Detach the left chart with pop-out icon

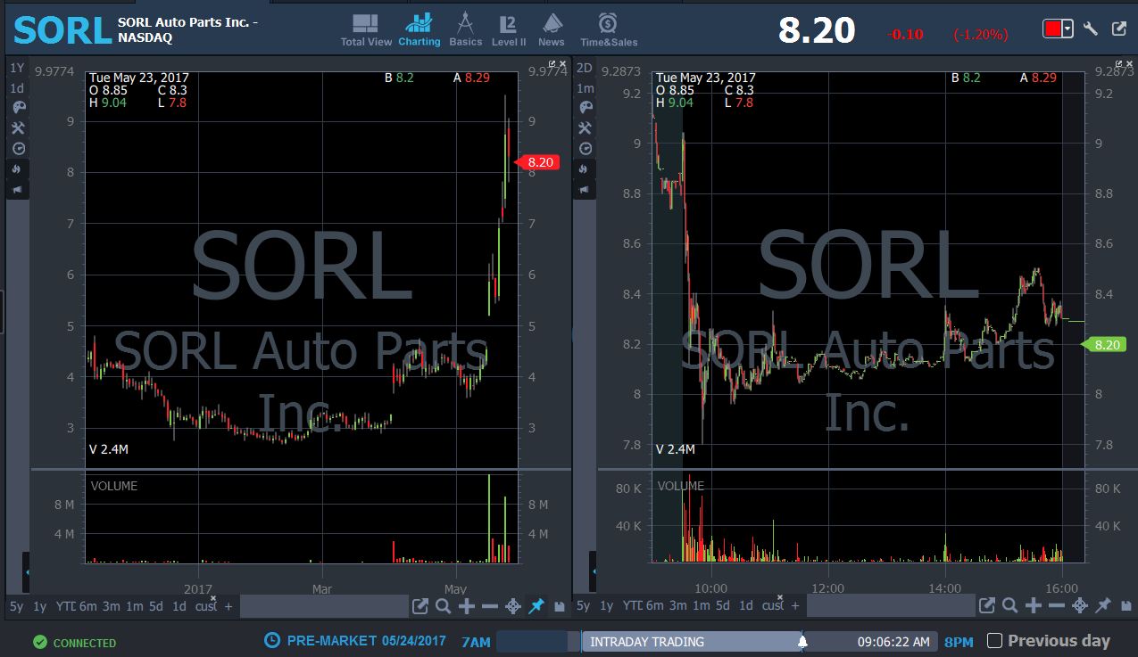552,64
